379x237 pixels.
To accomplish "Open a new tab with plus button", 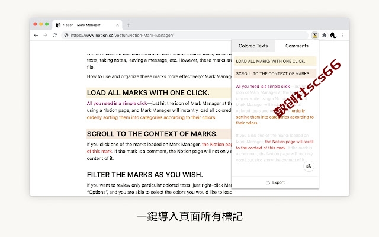I will 129,25.
